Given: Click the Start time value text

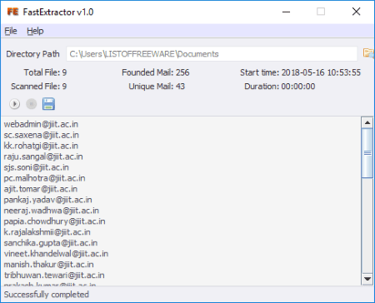Looking at the screenshot, I should [x=321, y=72].
